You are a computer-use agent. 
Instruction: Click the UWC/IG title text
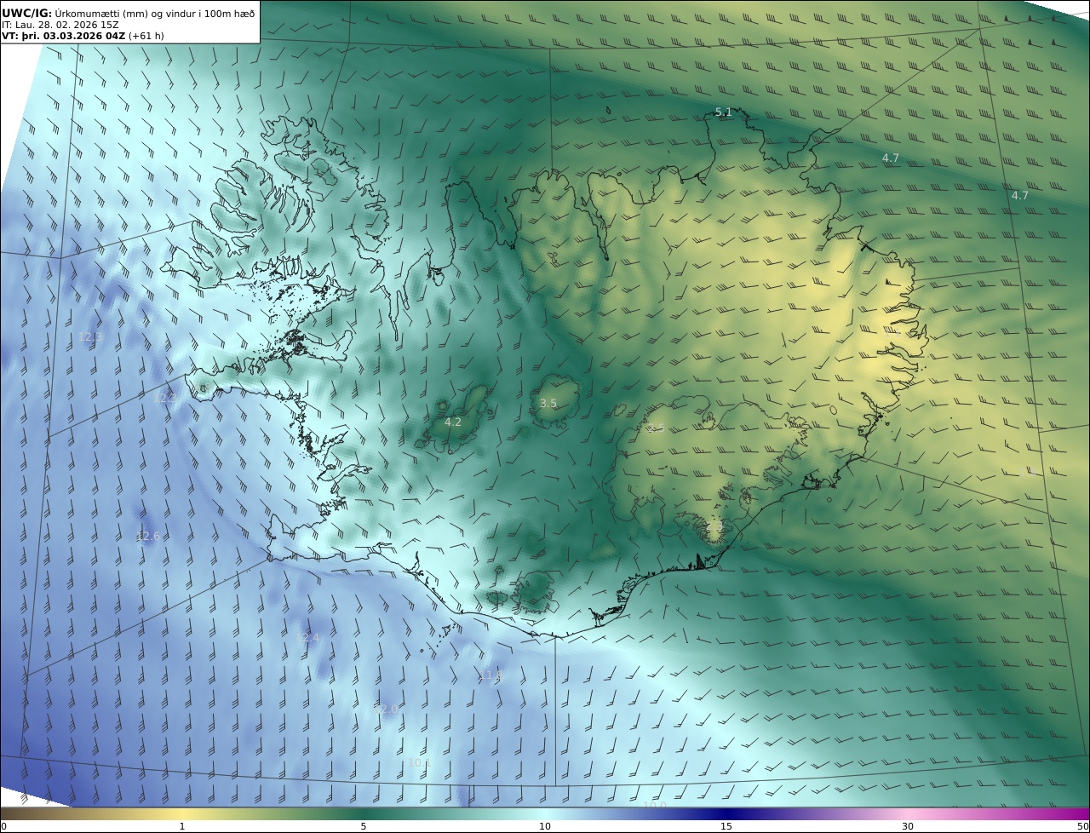pyautogui.click(x=26, y=13)
